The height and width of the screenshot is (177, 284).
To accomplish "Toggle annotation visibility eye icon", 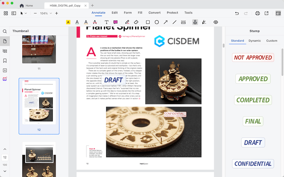I will [x=215, y=22].
